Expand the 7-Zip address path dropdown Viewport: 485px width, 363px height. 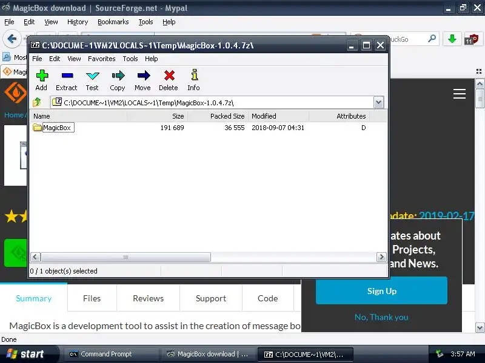click(378, 102)
